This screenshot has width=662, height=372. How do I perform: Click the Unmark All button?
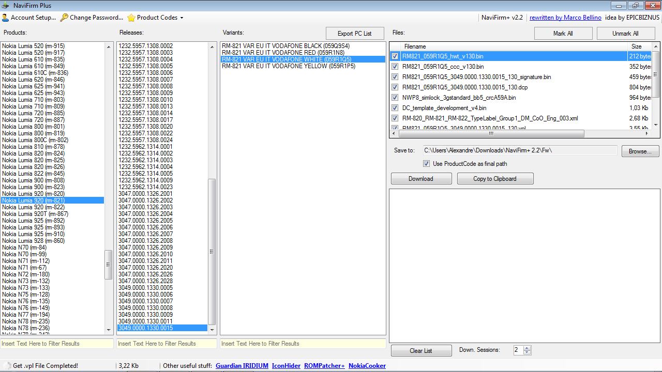click(x=625, y=34)
